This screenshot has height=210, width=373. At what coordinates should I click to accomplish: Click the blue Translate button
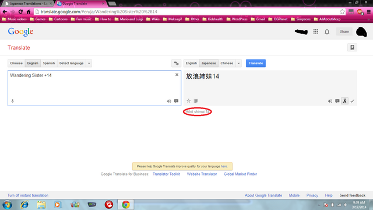256,64
